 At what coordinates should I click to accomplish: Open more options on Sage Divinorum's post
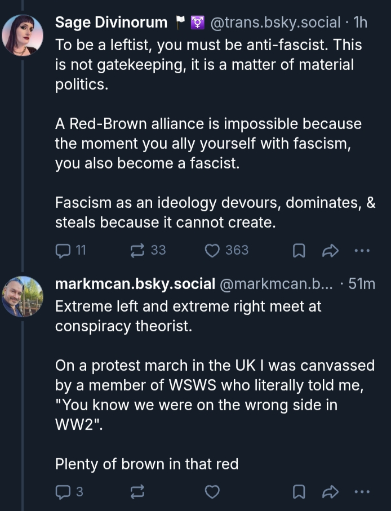362,251
